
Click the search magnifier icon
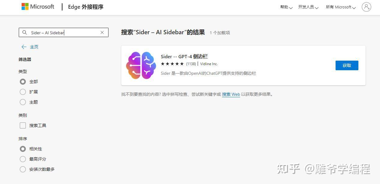coord(25,32)
